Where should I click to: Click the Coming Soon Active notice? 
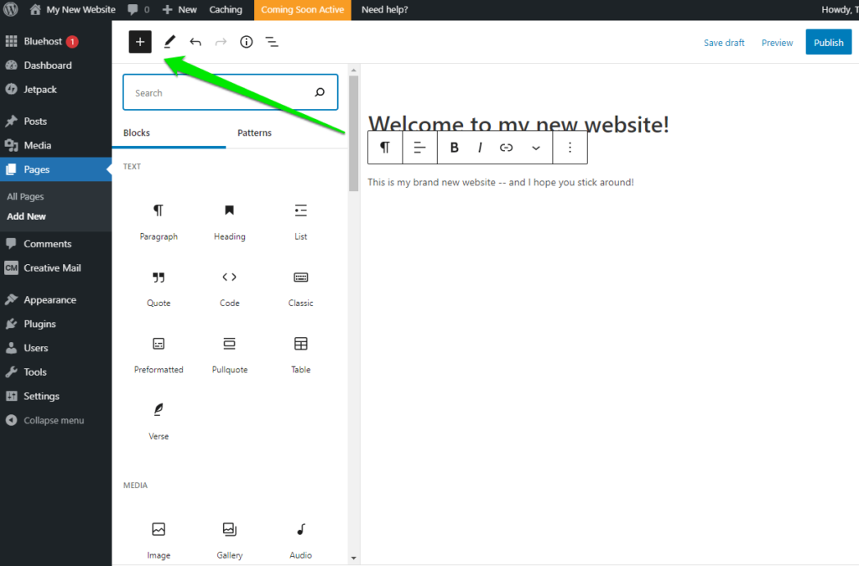tap(302, 9)
